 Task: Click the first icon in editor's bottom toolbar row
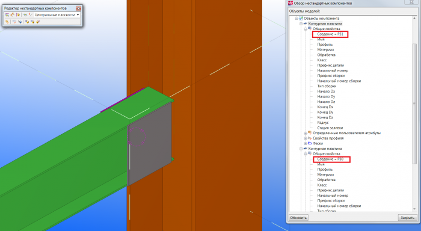(7, 22)
